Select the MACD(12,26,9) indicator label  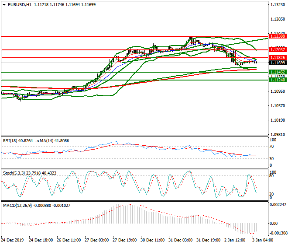click(37, 205)
